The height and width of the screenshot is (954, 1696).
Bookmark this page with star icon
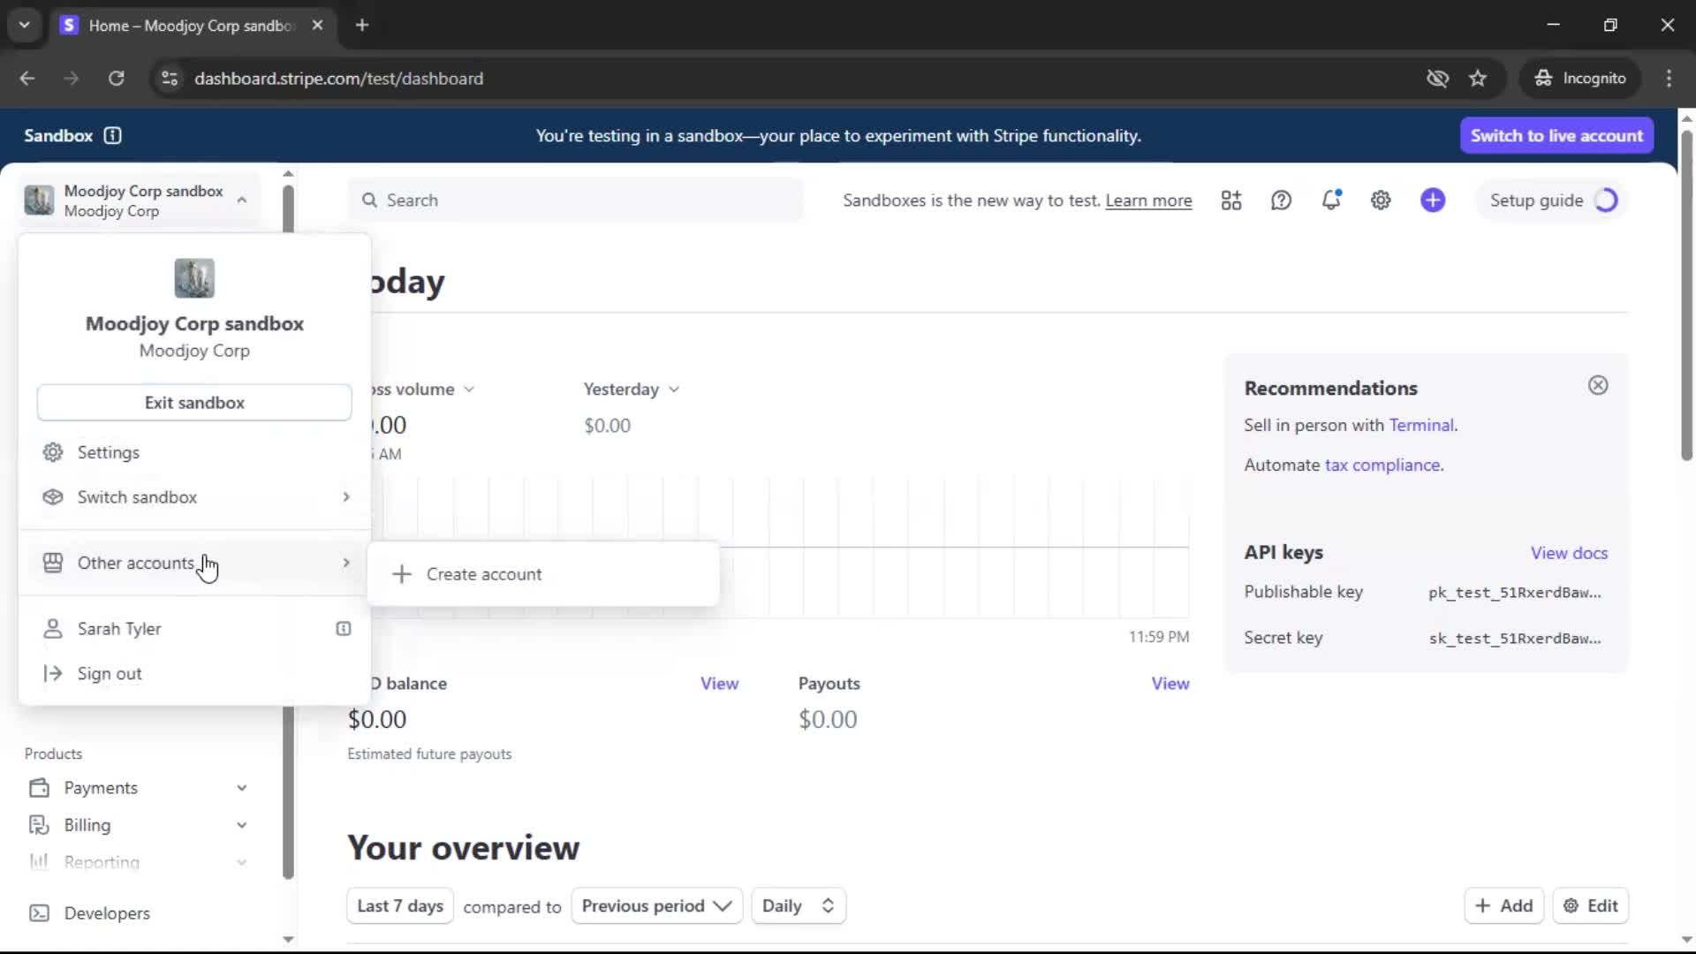(x=1478, y=79)
